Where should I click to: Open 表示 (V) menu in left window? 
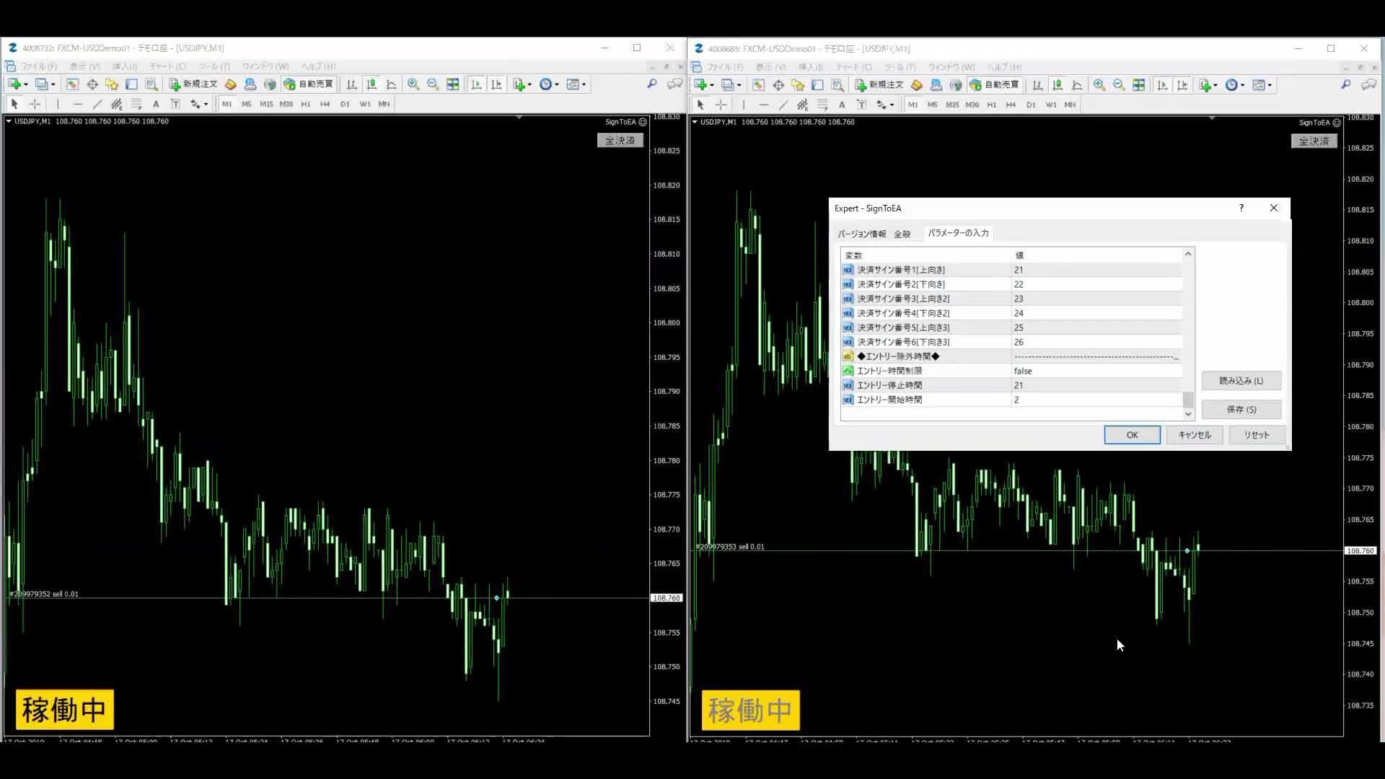click(x=84, y=66)
